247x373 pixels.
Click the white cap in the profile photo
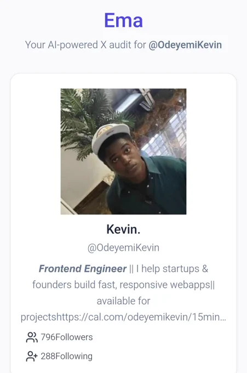point(110,137)
